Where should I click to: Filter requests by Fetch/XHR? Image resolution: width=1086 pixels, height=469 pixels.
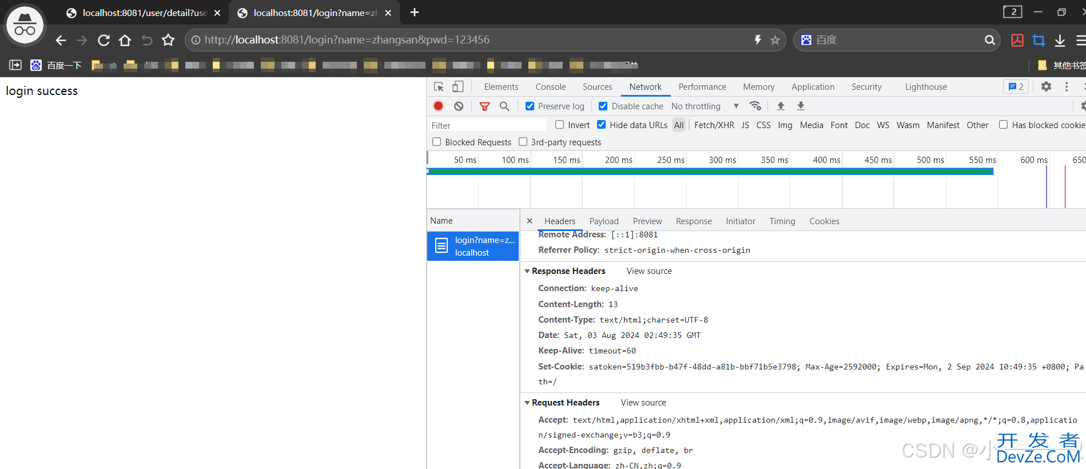(714, 125)
